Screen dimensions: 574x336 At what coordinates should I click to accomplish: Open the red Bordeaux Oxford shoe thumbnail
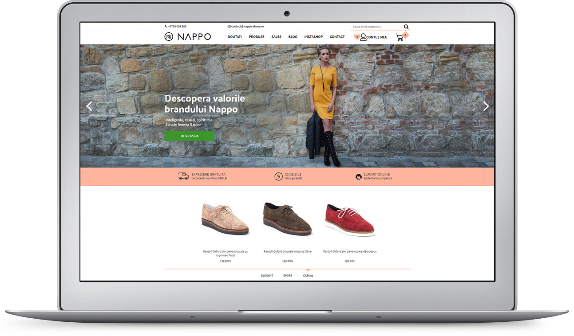(x=350, y=220)
